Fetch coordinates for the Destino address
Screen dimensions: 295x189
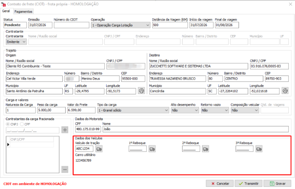pyautogui.click(x=285, y=91)
